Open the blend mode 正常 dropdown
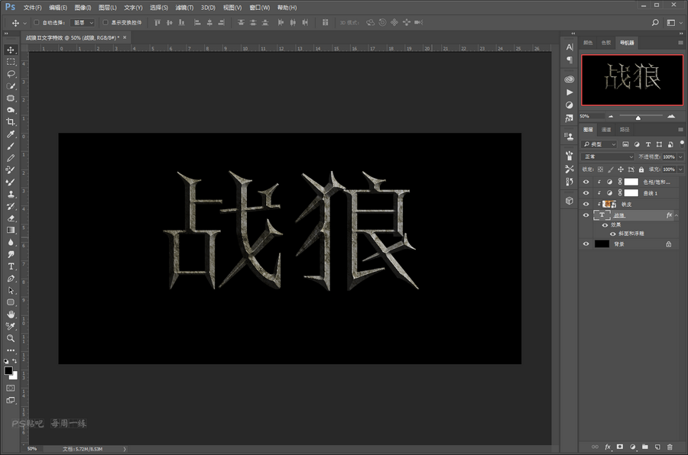Viewport: 688px width, 455px height. [608, 157]
